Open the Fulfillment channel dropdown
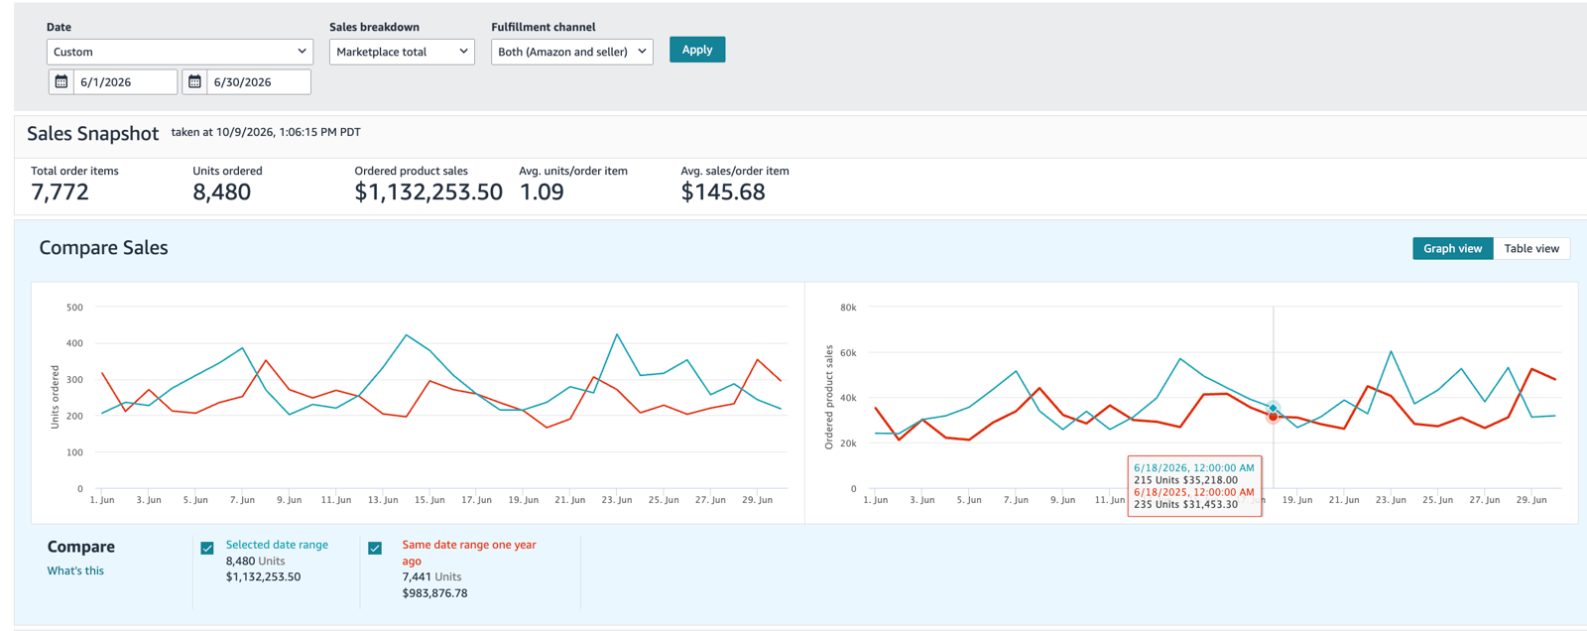This screenshot has width=1587, height=631. click(572, 52)
